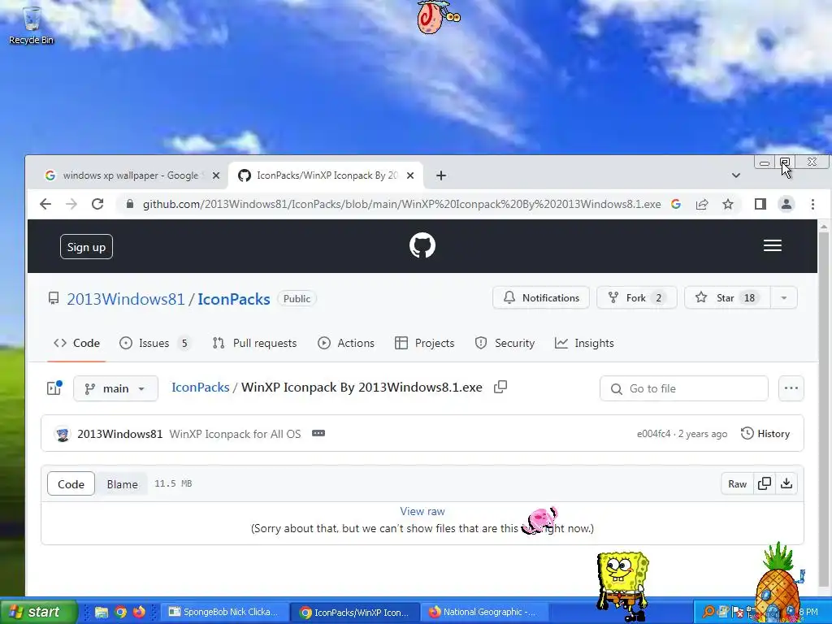
Task: Click the Windows start button
Action: pos(38,612)
